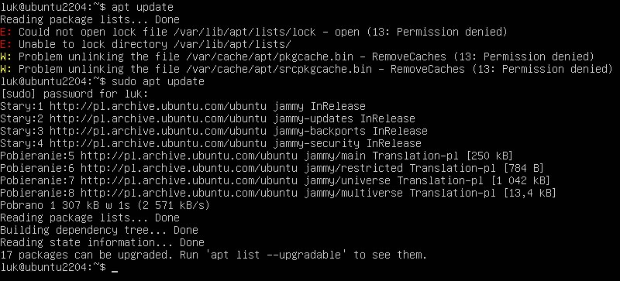This screenshot has height=281, width=620.
Task: Click the Pobieranie:8 jammy/multiverse URL
Action: (189, 193)
